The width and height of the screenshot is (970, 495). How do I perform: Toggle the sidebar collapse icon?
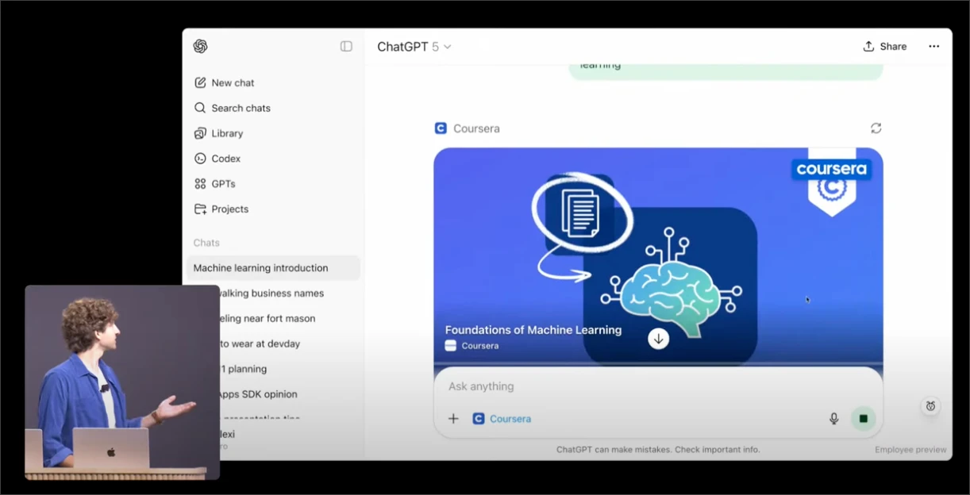[x=346, y=46]
